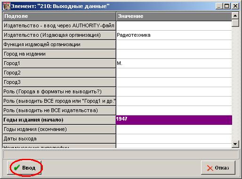Select row Издательство - ввод через AUTHORITY-файл
This screenshot has height=179, width=242.
(59, 25)
